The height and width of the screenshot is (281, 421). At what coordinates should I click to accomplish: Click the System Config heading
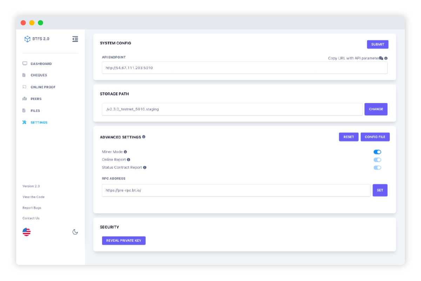point(115,43)
